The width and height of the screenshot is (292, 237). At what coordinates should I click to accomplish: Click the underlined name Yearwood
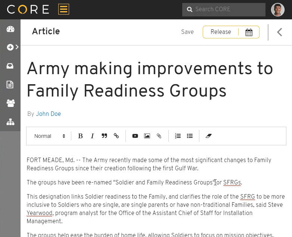40,213
